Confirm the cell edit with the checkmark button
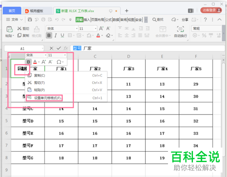This screenshot has height=177, width=227. tap(59, 48)
